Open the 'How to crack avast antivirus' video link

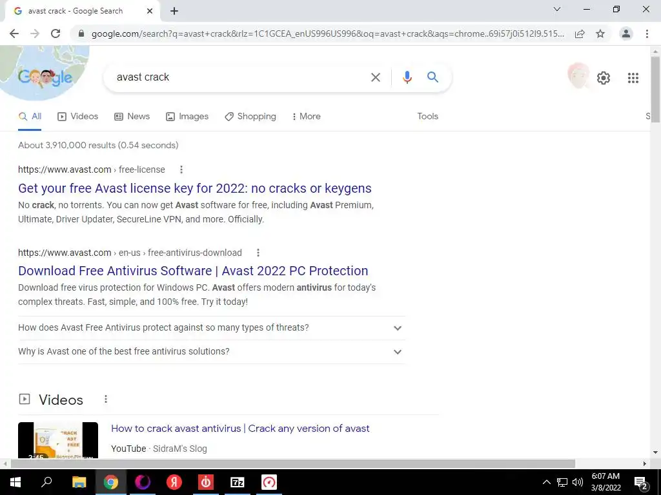pos(240,429)
